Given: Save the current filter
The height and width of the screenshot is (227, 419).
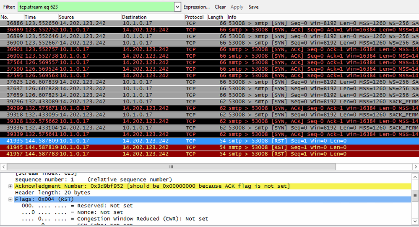Looking at the screenshot, I should (x=253, y=7).
